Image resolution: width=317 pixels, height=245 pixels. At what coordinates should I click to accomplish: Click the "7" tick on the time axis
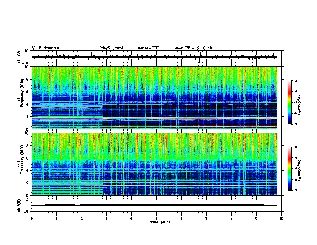207,219
